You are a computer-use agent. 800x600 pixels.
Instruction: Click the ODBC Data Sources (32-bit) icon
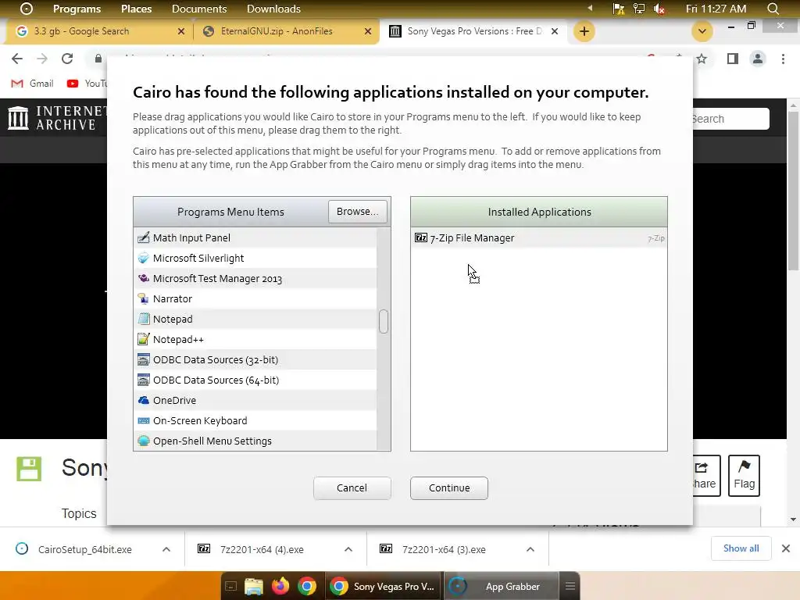click(144, 359)
